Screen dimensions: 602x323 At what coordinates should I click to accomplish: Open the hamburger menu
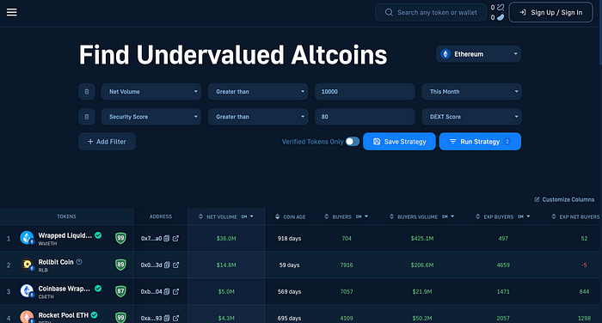click(11, 12)
